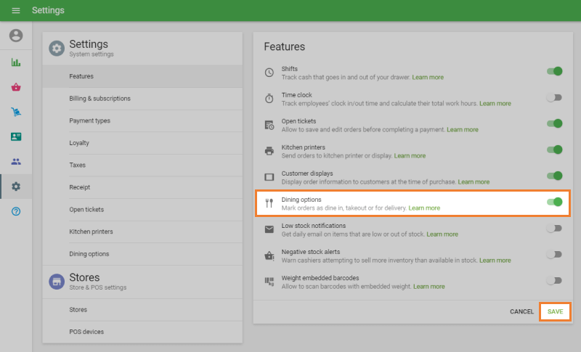Disable the Shifts feature toggle
This screenshot has height=352, width=581.
pos(555,72)
